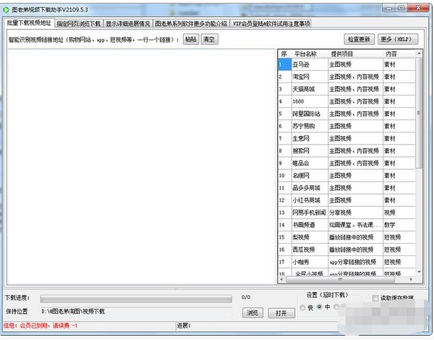Switch to 批量下载视频地址 tab
Image resolution: width=434 pixels, height=340 pixels.
(x=29, y=23)
